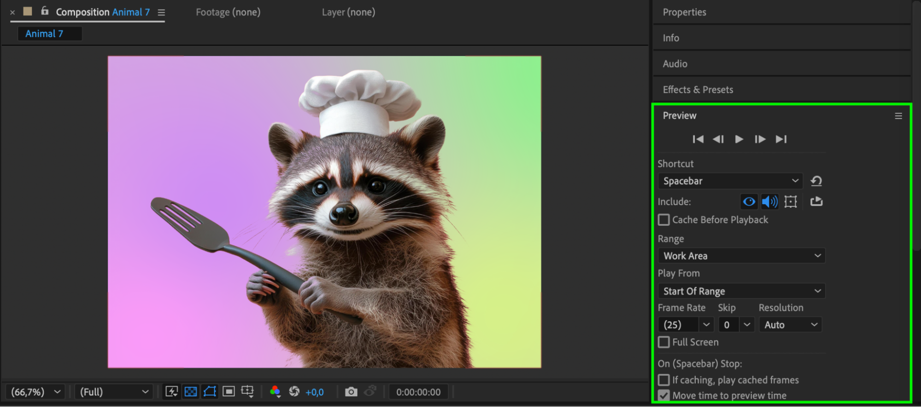The image size is (921, 407).
Task: Enable the Full Screen checkbox
Action: click(664, 342)
